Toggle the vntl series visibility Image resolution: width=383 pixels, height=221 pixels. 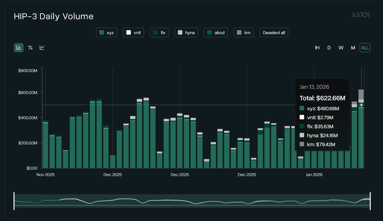click(133, 32)
